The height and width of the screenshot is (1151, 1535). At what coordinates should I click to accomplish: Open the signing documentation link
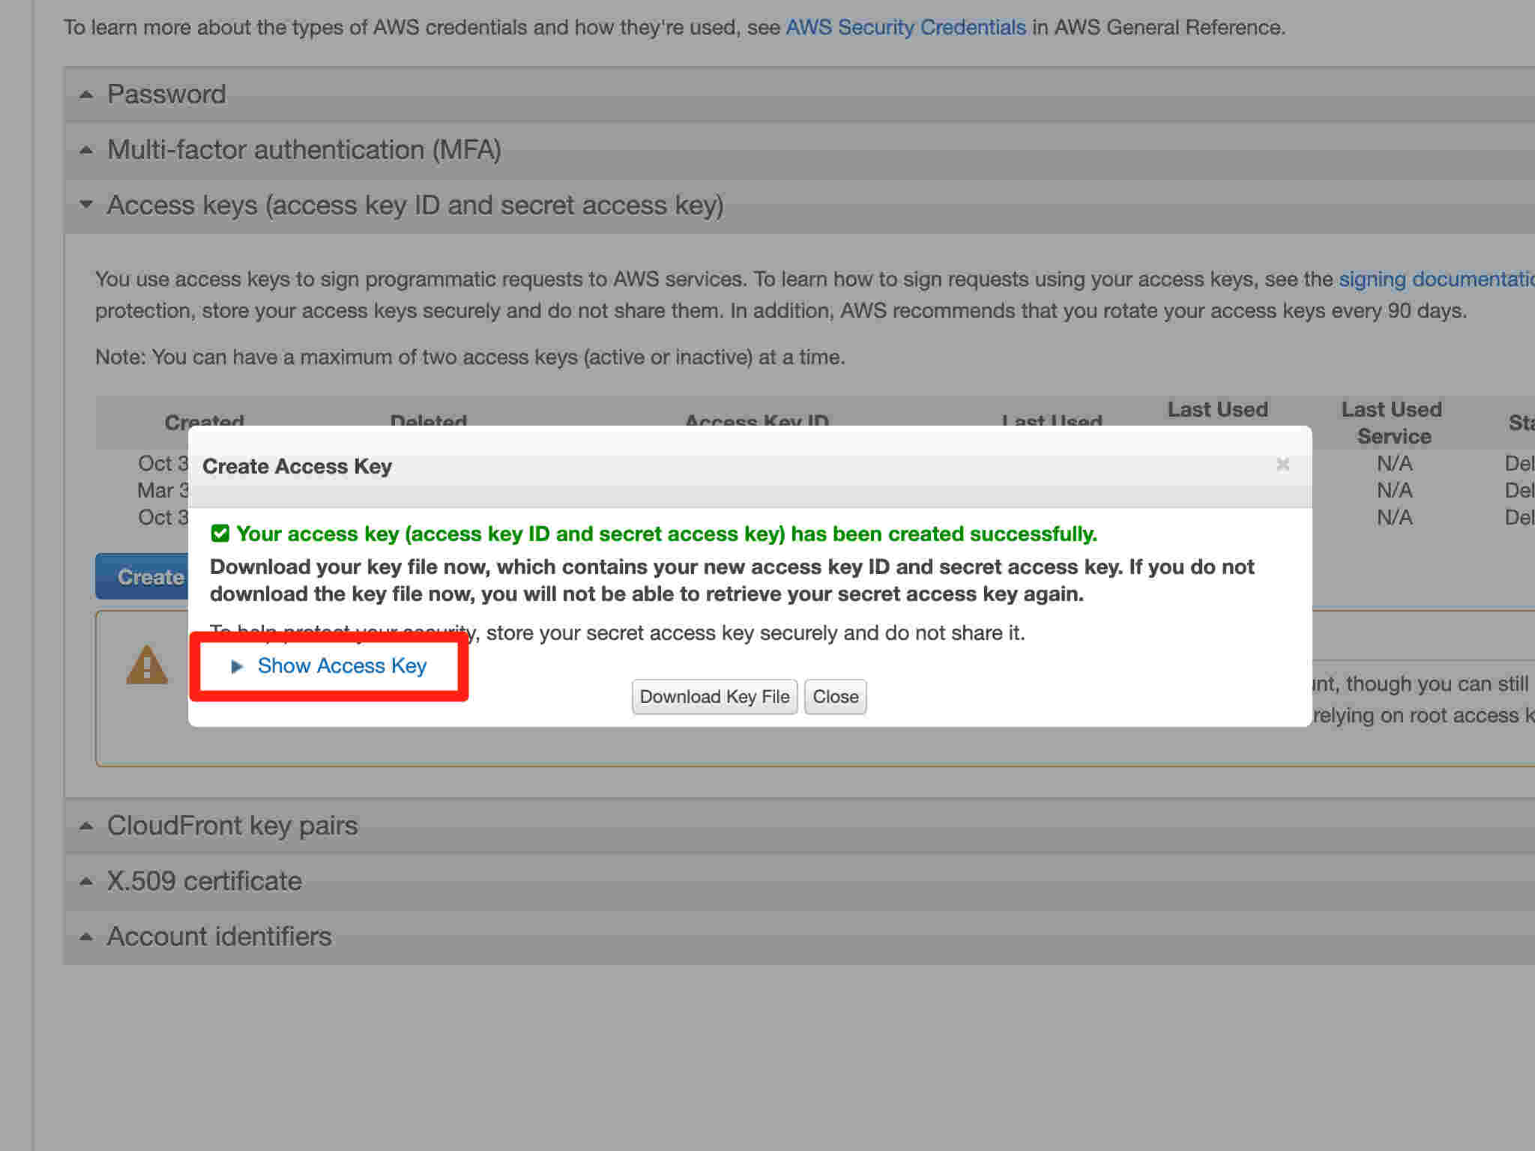[1437, 280]
